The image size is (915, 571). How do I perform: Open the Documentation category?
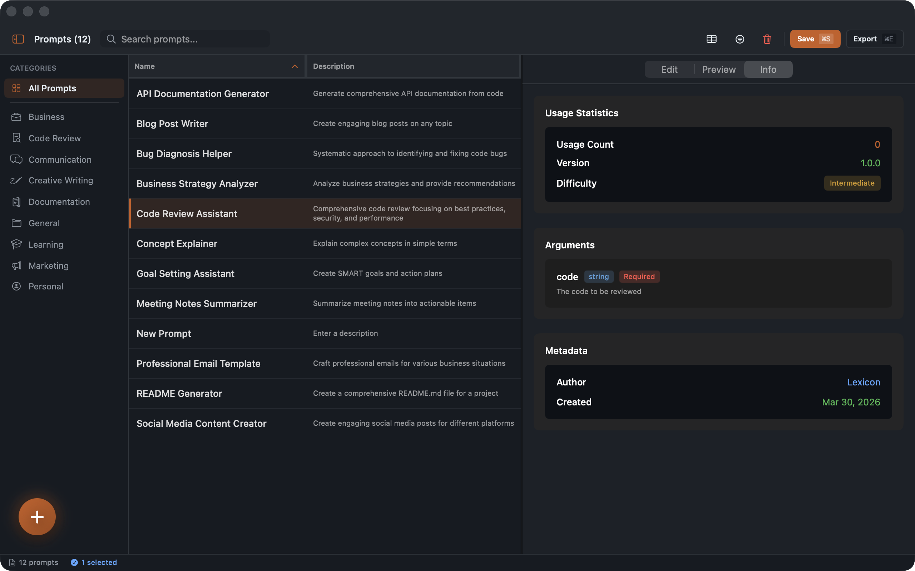click(64, 202)
